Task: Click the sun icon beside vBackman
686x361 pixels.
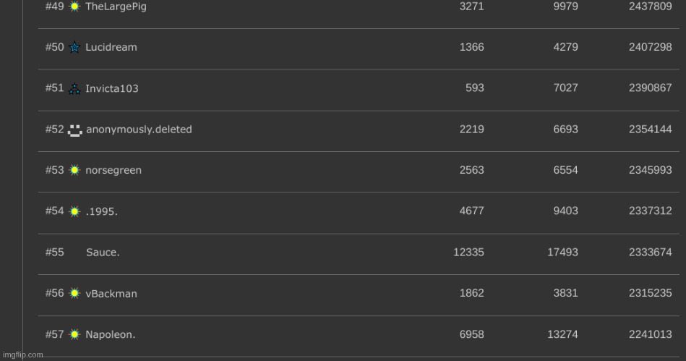Action: click(x=74, y=294)
